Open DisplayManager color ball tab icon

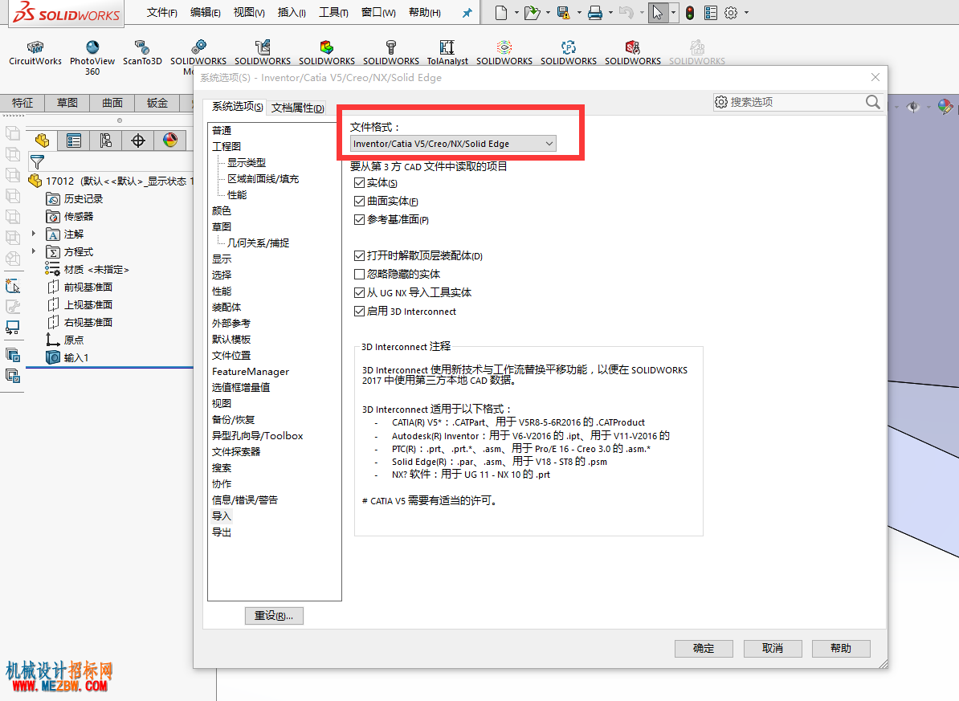[x=170, y=141]
